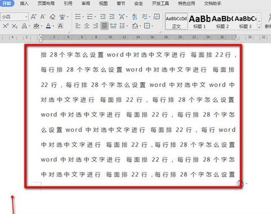Image resolution: width=271 pixels, height=214 pixels.
Task: Apply subscript formatting
Action: tap(15, 26)
